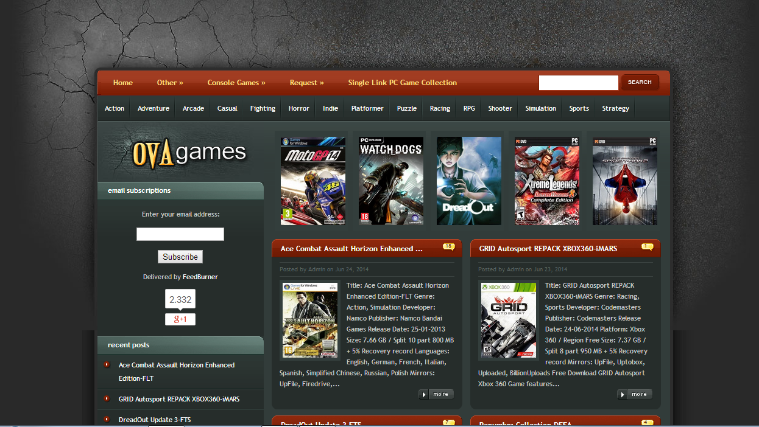Click 'more' button on GRID Autosport post

[x=634, y=394]
